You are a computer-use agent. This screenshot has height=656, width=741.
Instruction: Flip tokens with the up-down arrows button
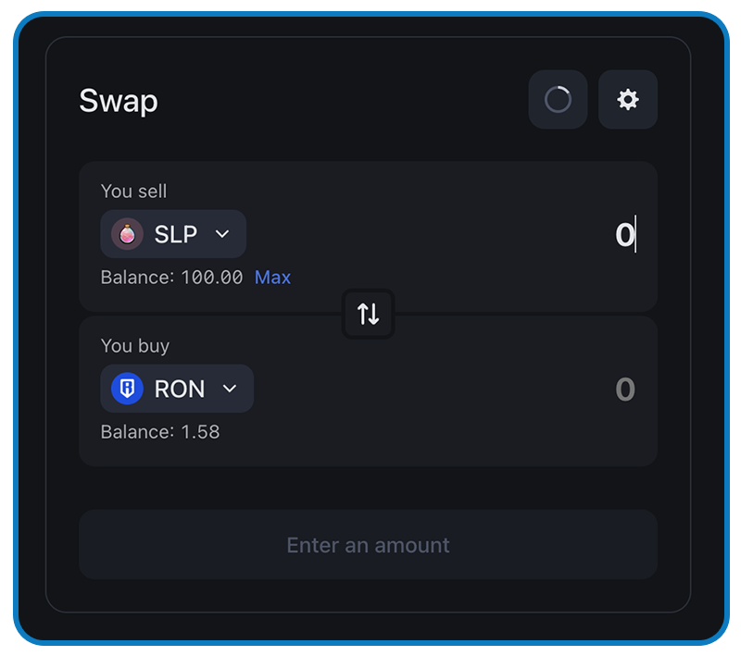click(368, 314)
